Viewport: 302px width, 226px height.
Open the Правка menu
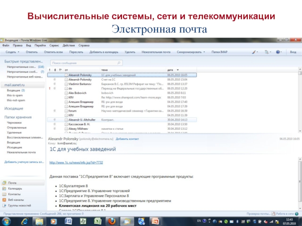(x=17, y=45)
